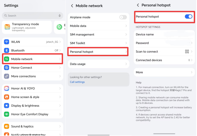
Task: Select Personal hotspot in Mobile network list
Action: click(x=98, y=52)
